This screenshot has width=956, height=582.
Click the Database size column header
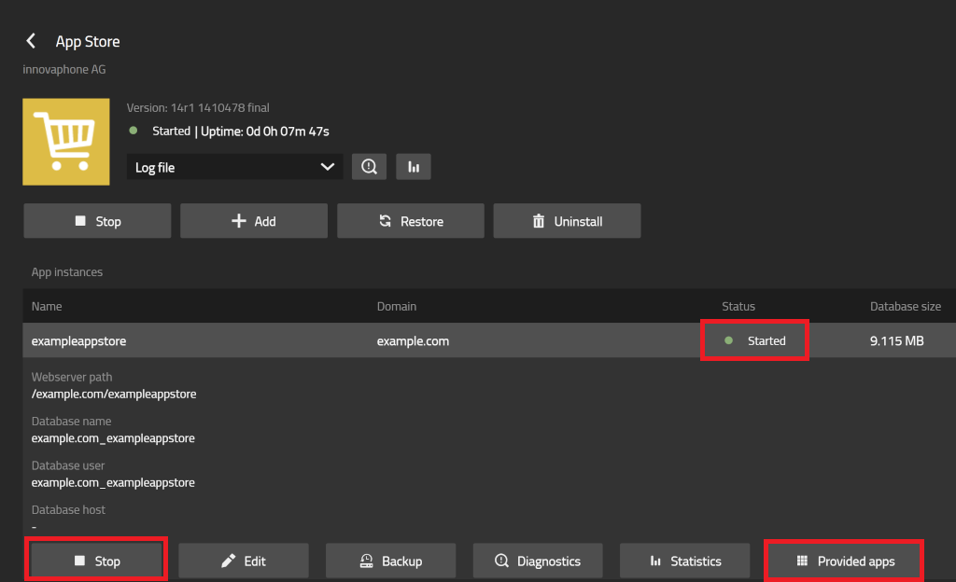[x=905, y=306]
